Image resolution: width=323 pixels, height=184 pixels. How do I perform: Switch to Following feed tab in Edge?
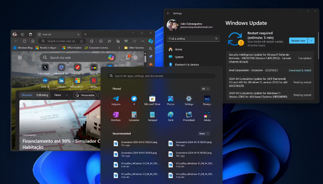pyautogui.click(x=42, y=95)
